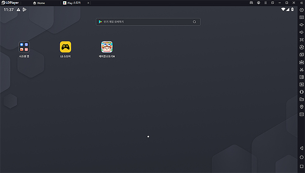Click the rotate screen sidebar icon

coord(302,92)
